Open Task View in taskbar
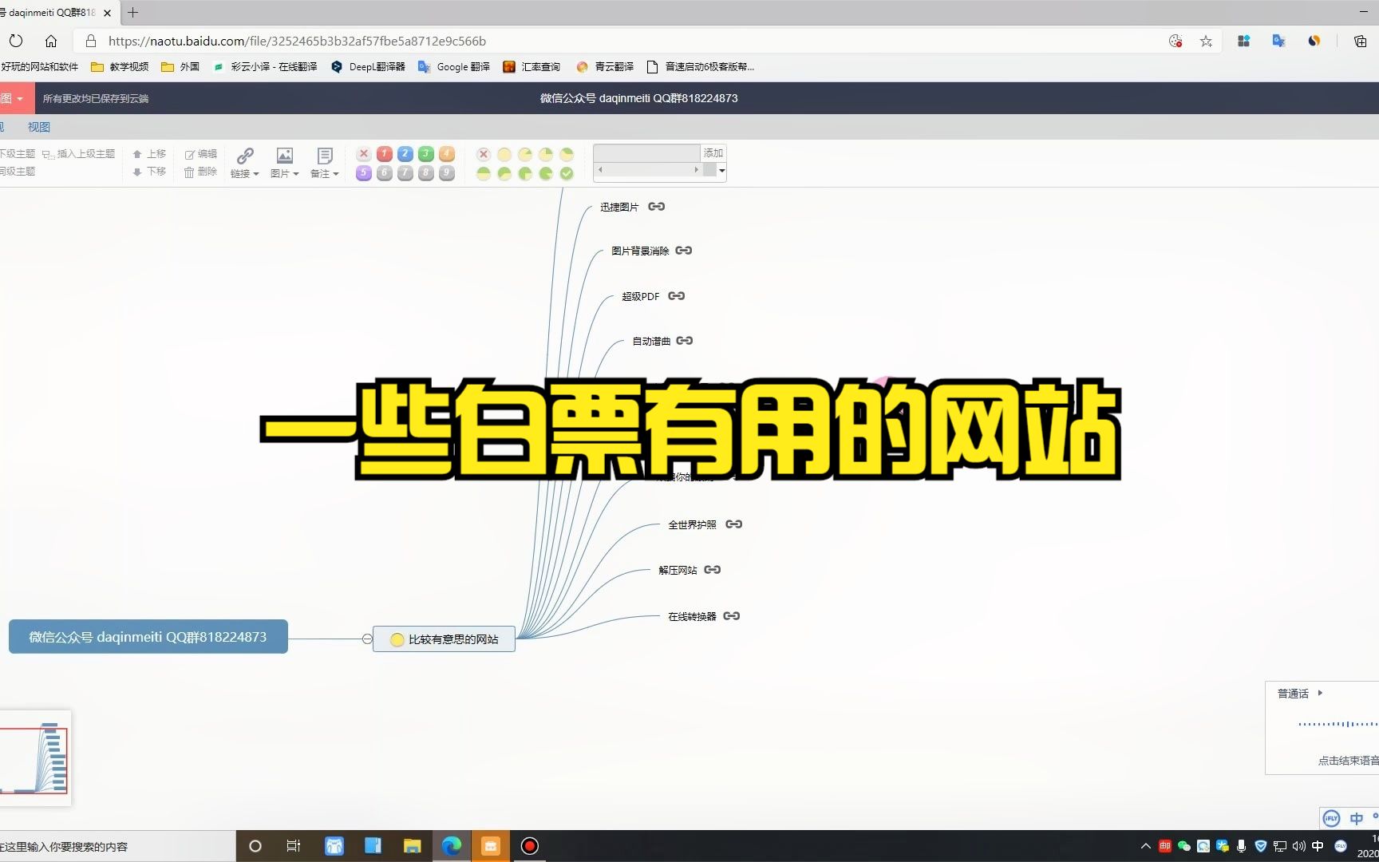Viewport: 1379px width, 862px height. coord(294,846)
